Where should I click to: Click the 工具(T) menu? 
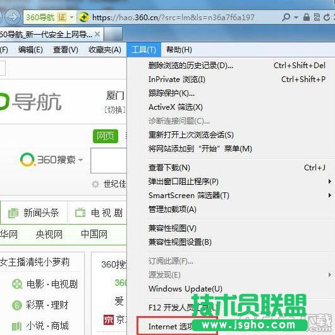pos(143,50)
